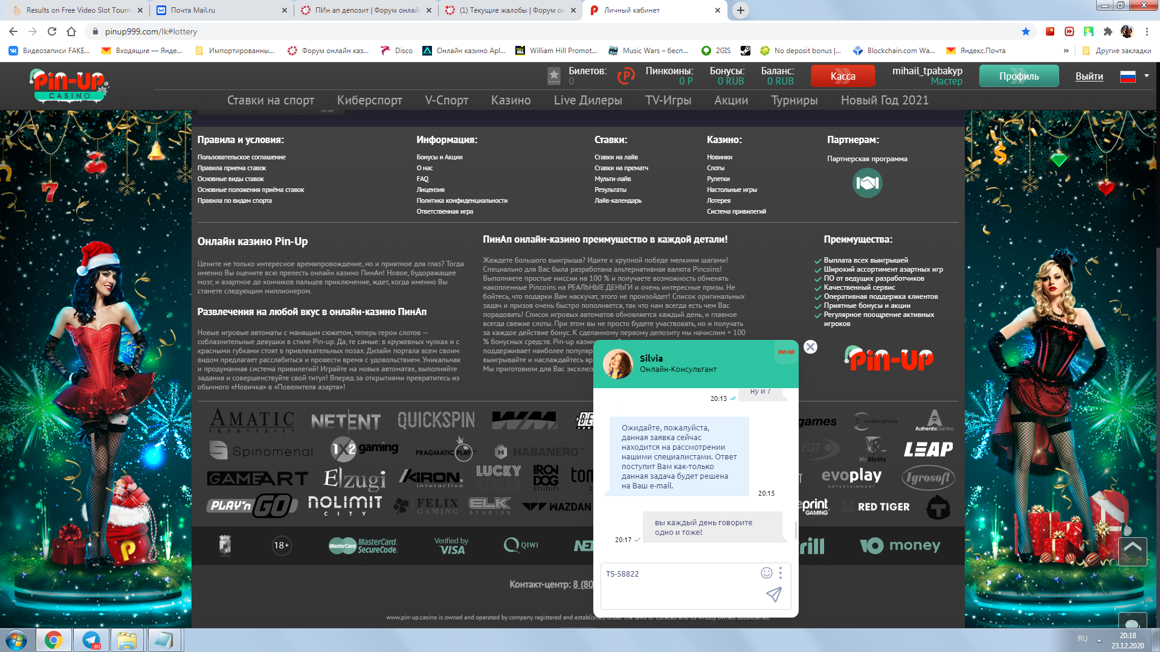Open Партнерская программа link
Image resolution: width=1160 pixels, height=652 pixels.
(x=867, y=159)
